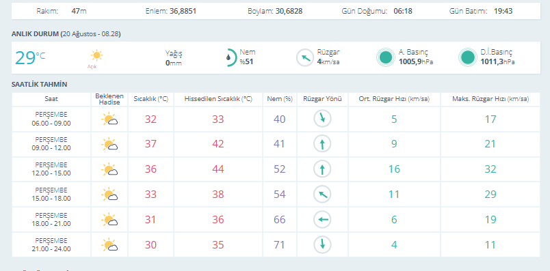Click temperature 37 in the 09.00 - 12.00 row
This screenshot has height=271, width=550.
pos(150,144)
